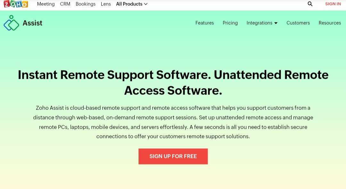The image size is (346, 189).
Task: Open the Resources menu item
Action: [330, 23]
